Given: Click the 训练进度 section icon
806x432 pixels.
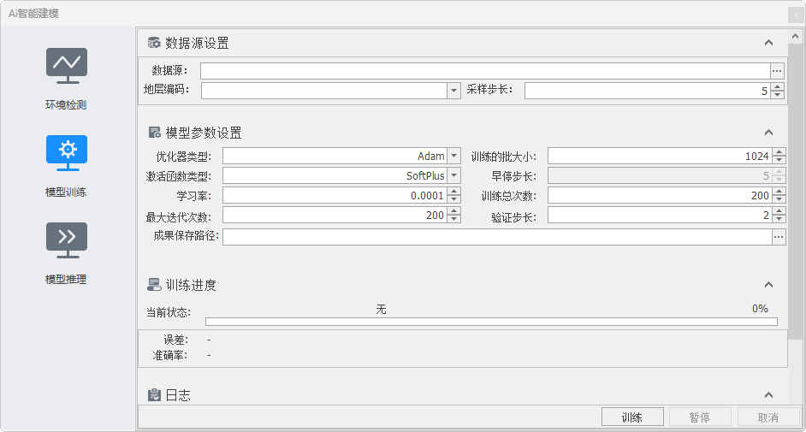Looking at the screenshot, I should [x=154, y=285].
